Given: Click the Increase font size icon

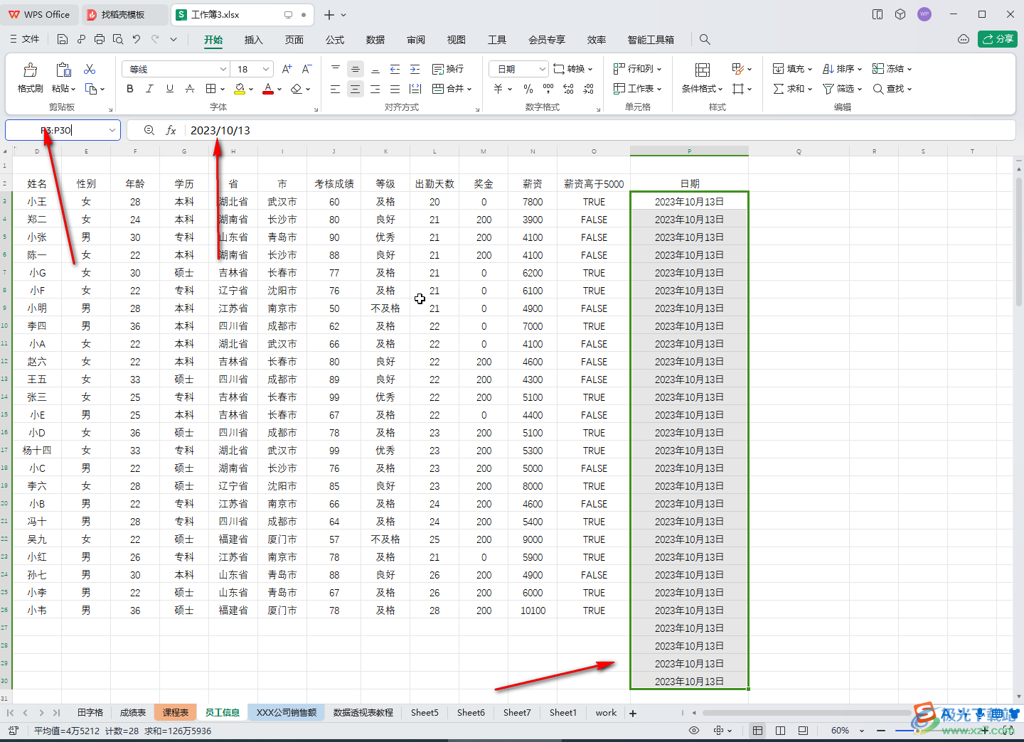Looking at the screenshot, I should point(287,69).
